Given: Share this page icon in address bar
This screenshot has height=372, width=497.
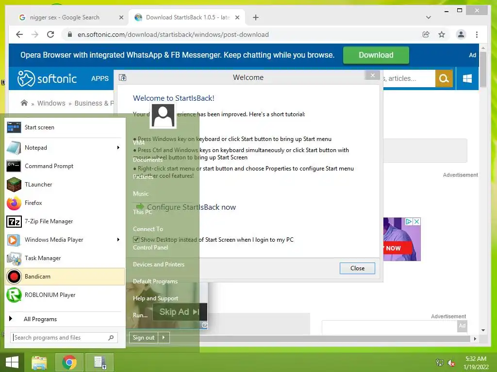Looking at the screenshot, I should pyautogui.click(x=426, y=34).
